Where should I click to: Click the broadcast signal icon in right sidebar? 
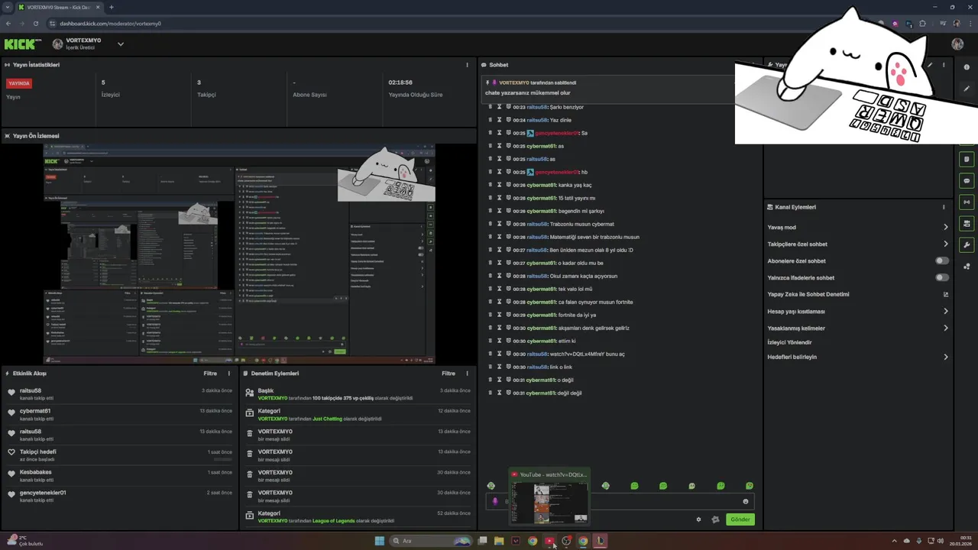pos(967,202)
